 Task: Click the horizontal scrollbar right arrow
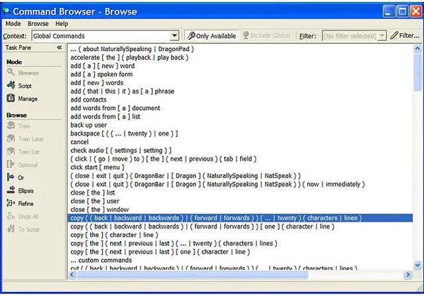409,275
